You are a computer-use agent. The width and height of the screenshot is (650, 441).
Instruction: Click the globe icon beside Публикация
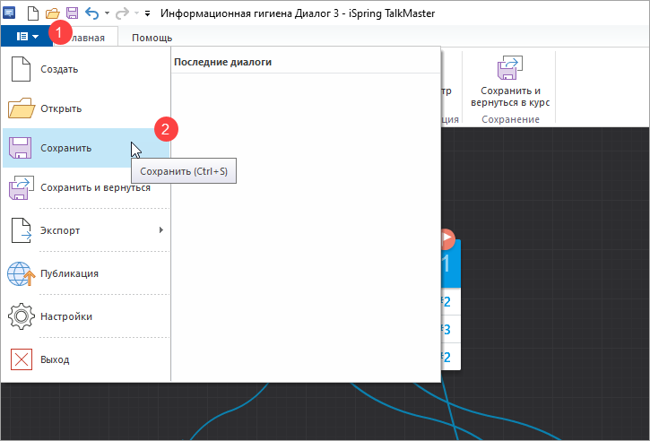point(22,273)
